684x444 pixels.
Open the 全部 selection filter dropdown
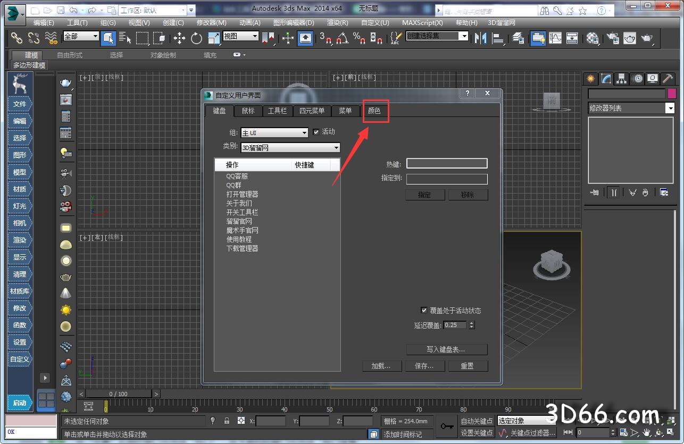point(81,36)
